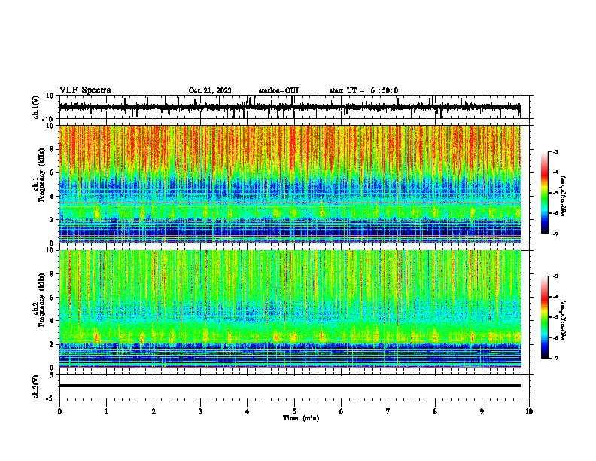The height and width of the screenshot is (461, 596).
Task: Click the "6" tick on the Time axis
Action: pos(342,411)
